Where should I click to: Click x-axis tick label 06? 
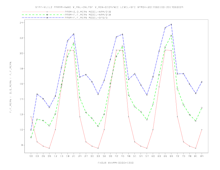[43, 156]
